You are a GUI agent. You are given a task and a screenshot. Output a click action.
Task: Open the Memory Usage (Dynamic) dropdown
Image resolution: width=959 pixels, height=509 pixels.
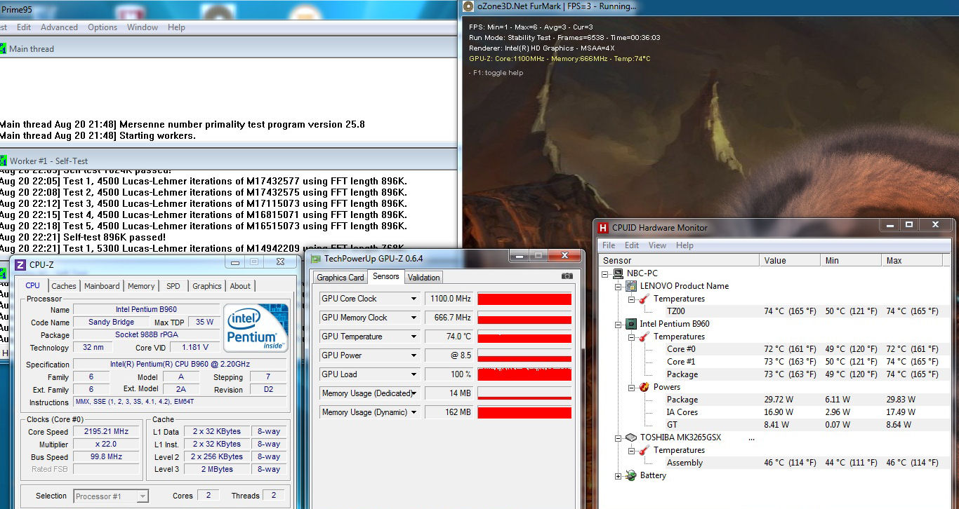pyautogui.click(x=414, y=412)
